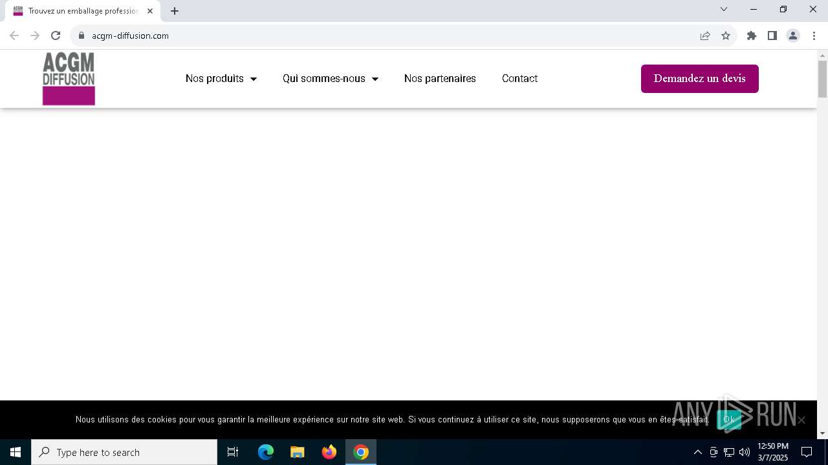Open the Nos produits menu
This screenshot has height=465, width=828.
[215, 78]
